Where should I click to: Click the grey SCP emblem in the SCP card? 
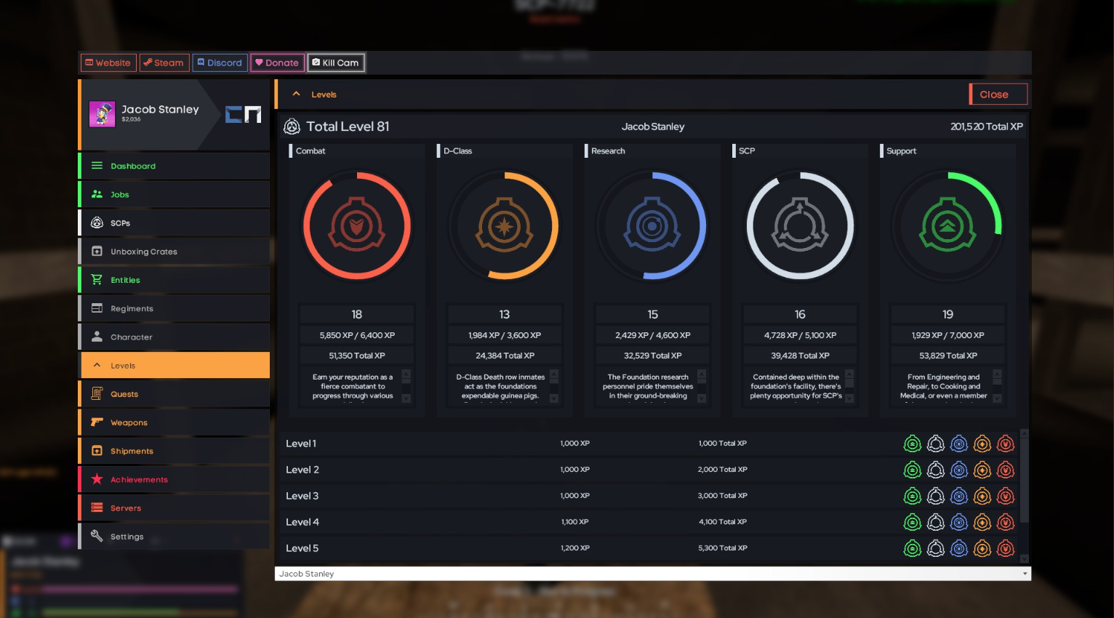pyautogui.click(x=800, y=225)
